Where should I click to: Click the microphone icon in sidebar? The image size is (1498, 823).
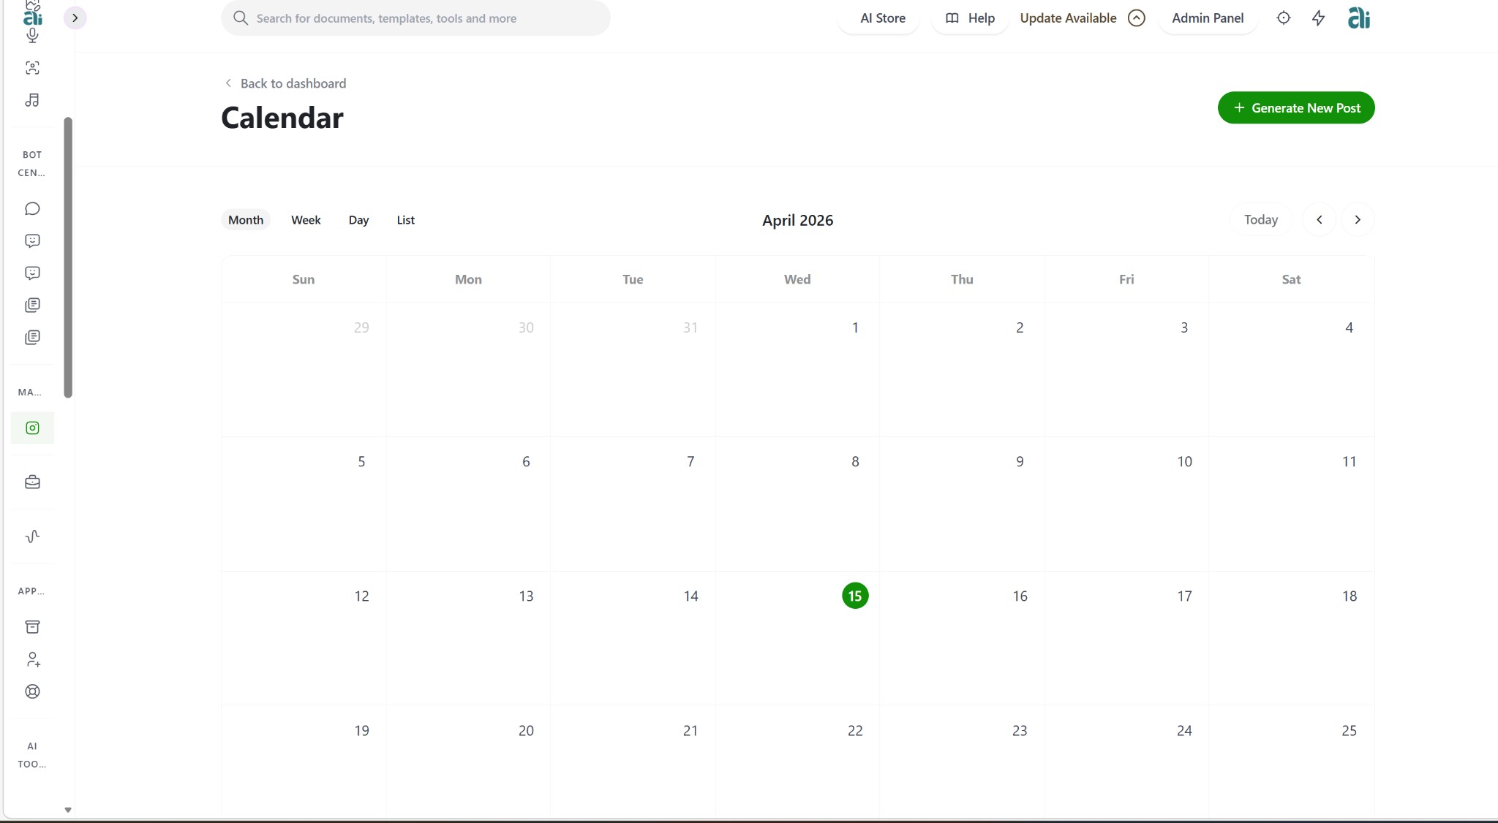32,35
